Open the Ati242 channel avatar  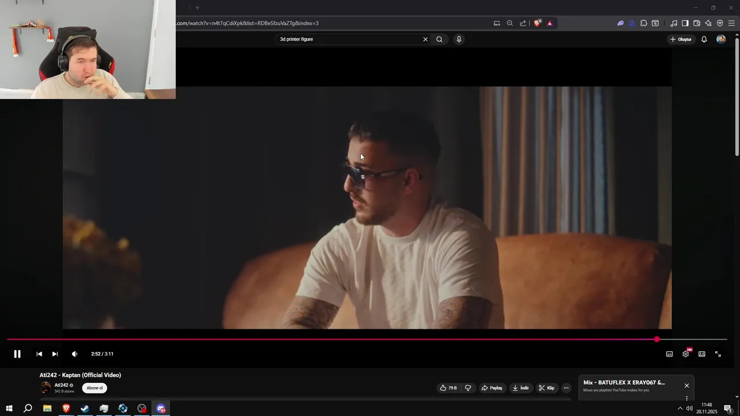(46, 388)
